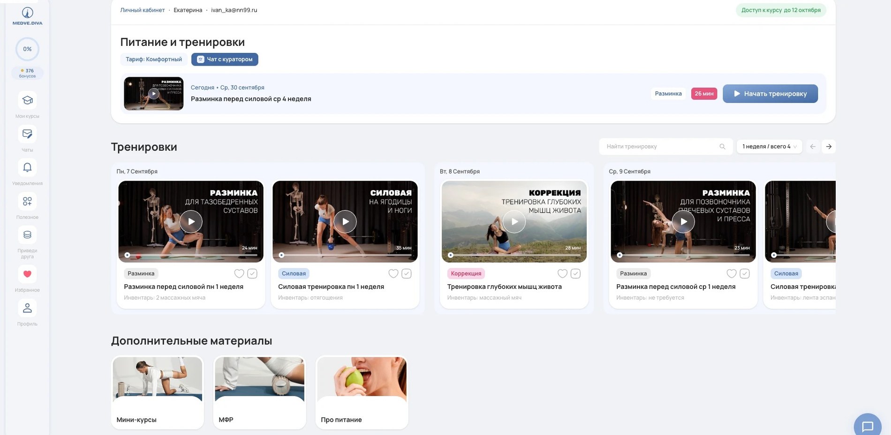Click the search magnifier icon
Image resolution: width=891 pixels, height=435 pixels.
click(722, 147)
